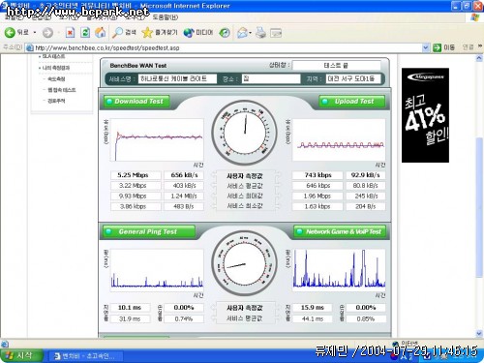Start the Download Test
Image resolution: width=484 pixels, height=363 pixels.
coord(136,102)
